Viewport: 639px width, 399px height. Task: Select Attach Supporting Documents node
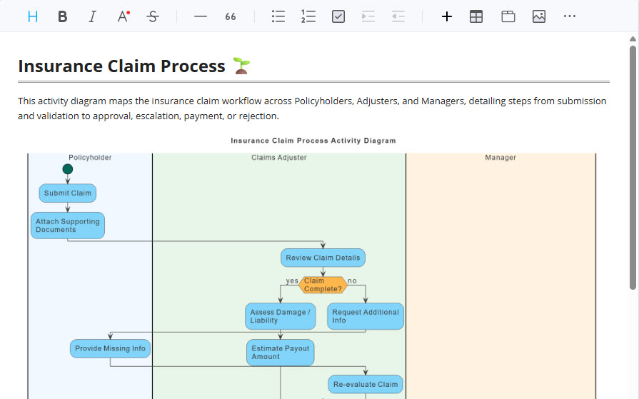(x=68, y=226)
